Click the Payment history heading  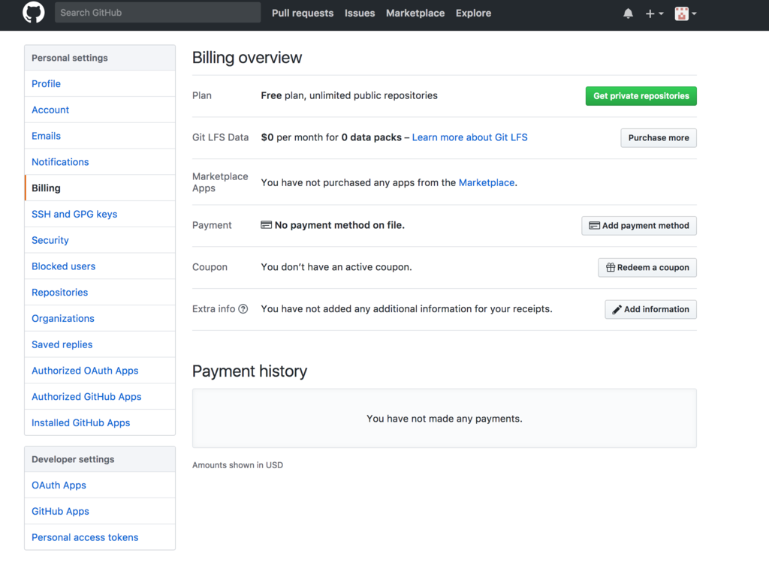(x=249, y=371)
